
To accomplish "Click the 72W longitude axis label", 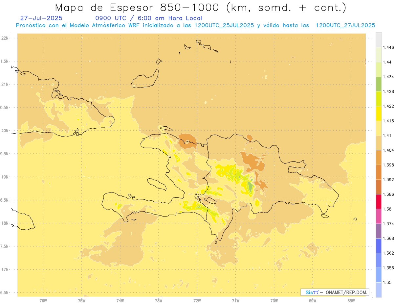I will [197, 301].
